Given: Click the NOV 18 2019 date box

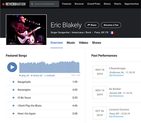Looking at the screenshot, I should (100, 72).
